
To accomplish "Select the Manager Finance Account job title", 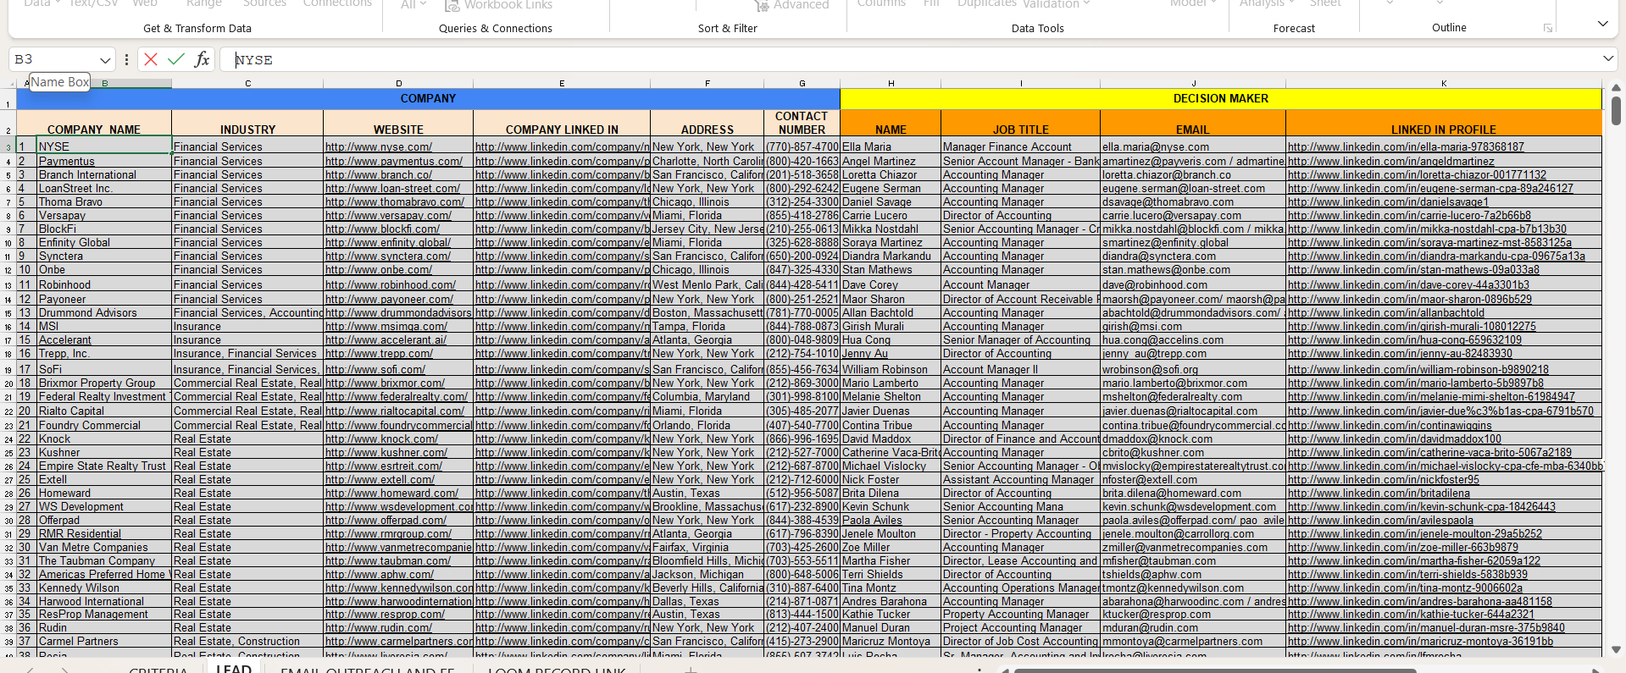I will 1021,146.
